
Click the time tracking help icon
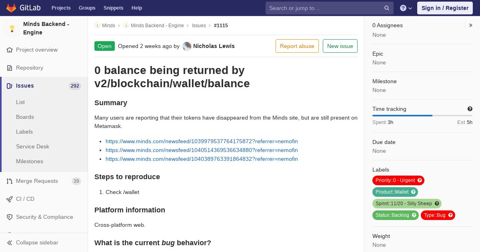[x=470, y=109]
